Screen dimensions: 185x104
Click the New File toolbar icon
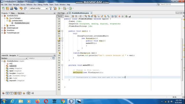pos(3,8)
